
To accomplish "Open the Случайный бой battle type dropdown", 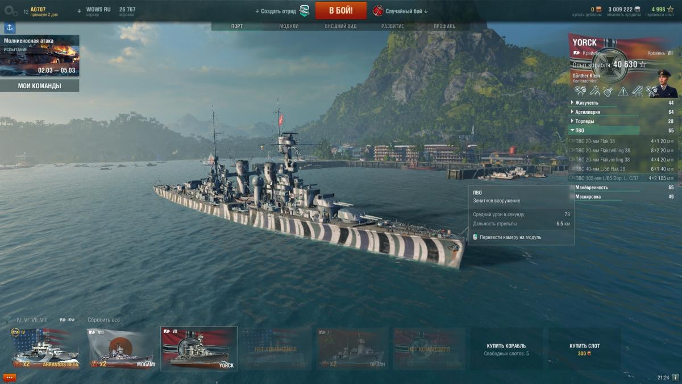I will (x=401, y=11).
